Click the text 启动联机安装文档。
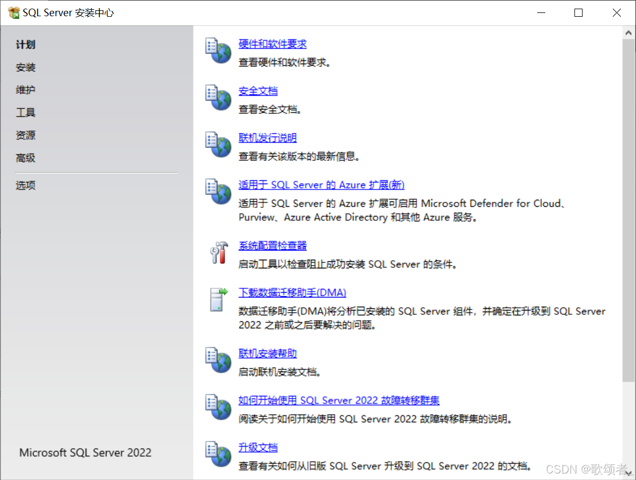The width and height of the screenshot is (636, 480). [280, 372]
